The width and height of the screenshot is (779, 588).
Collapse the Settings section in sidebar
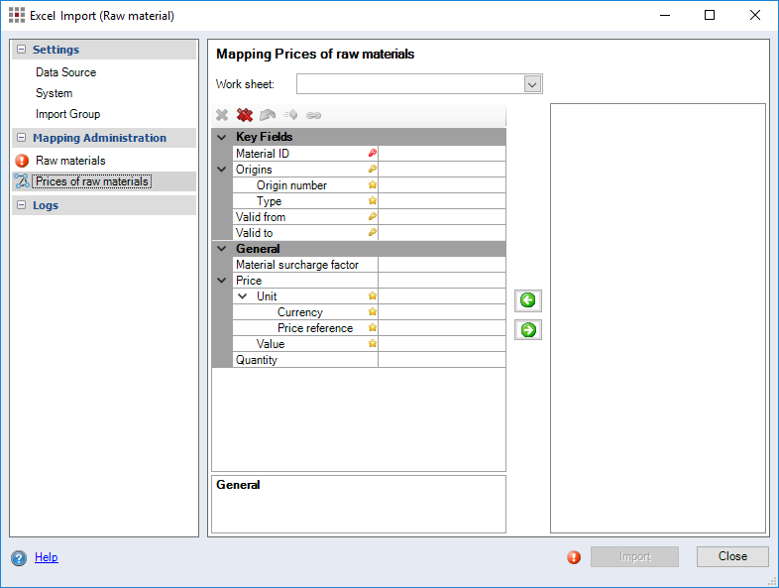pyautogui.click(x=22, y=50)
